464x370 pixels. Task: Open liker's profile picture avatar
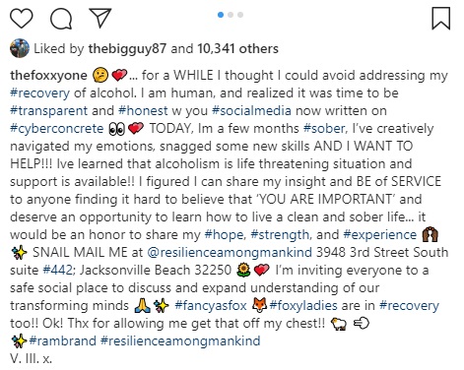point(20,48)
